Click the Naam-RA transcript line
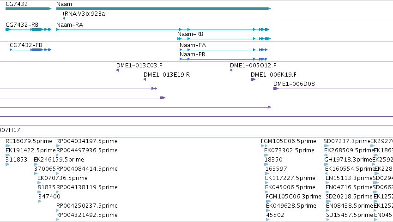This screenshot has height=222, width=393. [163, 30]
